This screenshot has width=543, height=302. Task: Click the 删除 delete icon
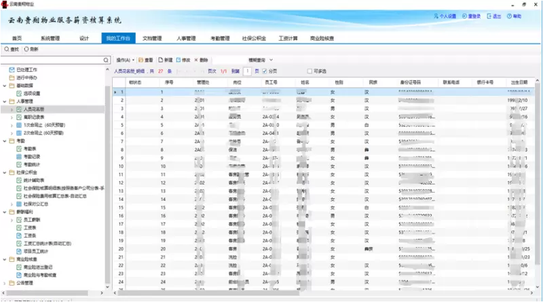coord(196,60)
